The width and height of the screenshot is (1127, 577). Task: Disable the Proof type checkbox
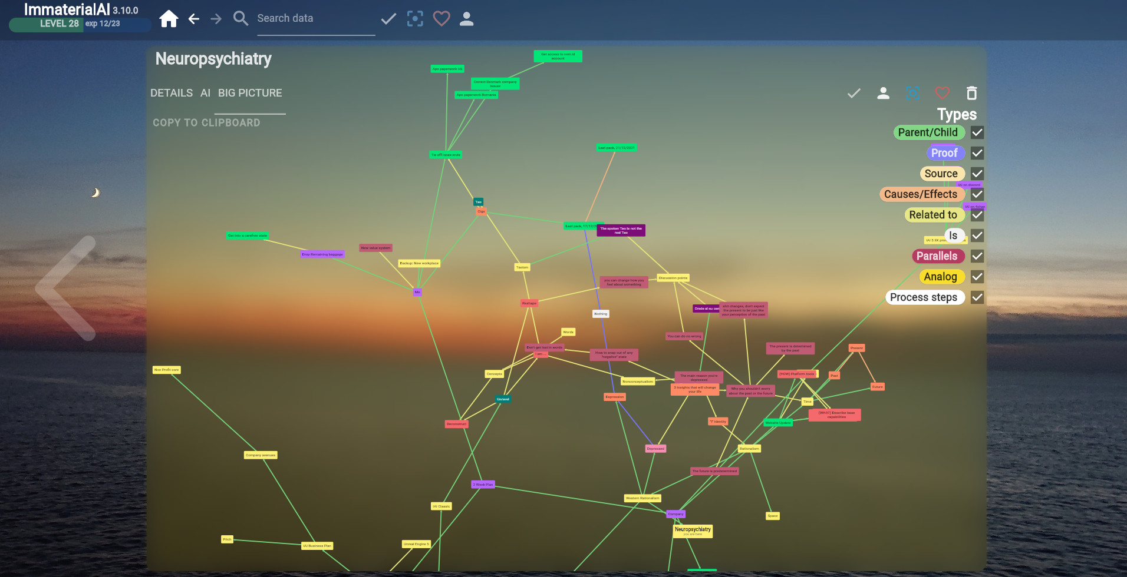click(977, 153)
